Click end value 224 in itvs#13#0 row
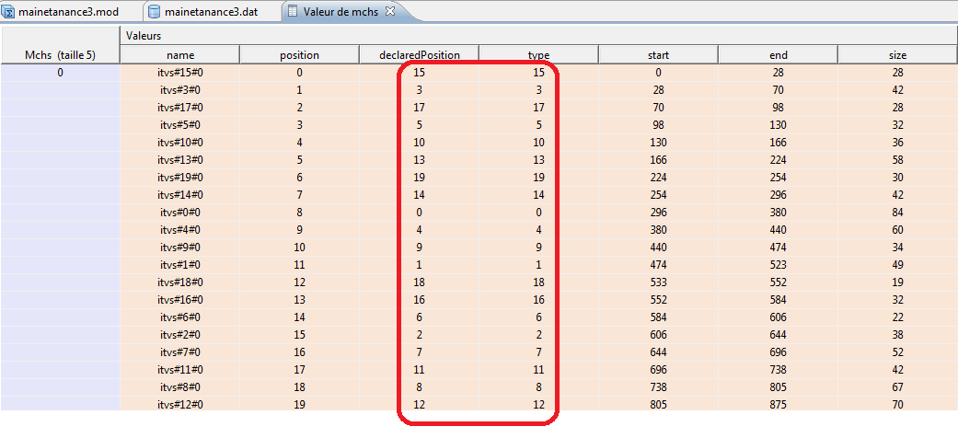The width and height of the screenshot is (958, 438). tap(778, 160)
